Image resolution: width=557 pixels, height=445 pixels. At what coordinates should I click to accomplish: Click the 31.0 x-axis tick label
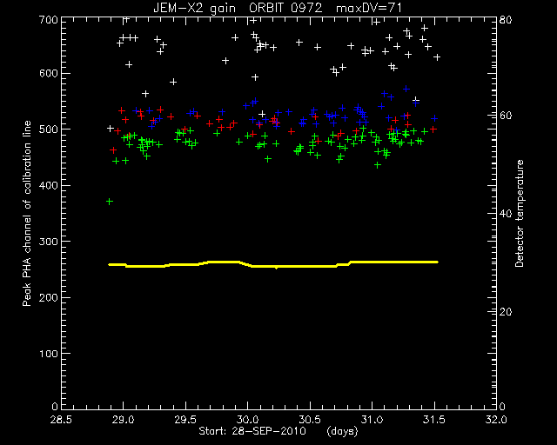[x=372, y=420]
